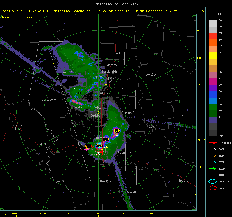Click the dBZ legend heading
This screenshot has width=232, height=217.
[219, 14]
